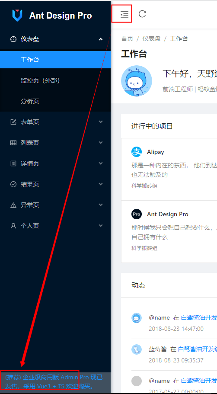This screenshot has width=217, height=394.
Task: Select 工作台 in the sidebar menu
Action: pos(55,60)
